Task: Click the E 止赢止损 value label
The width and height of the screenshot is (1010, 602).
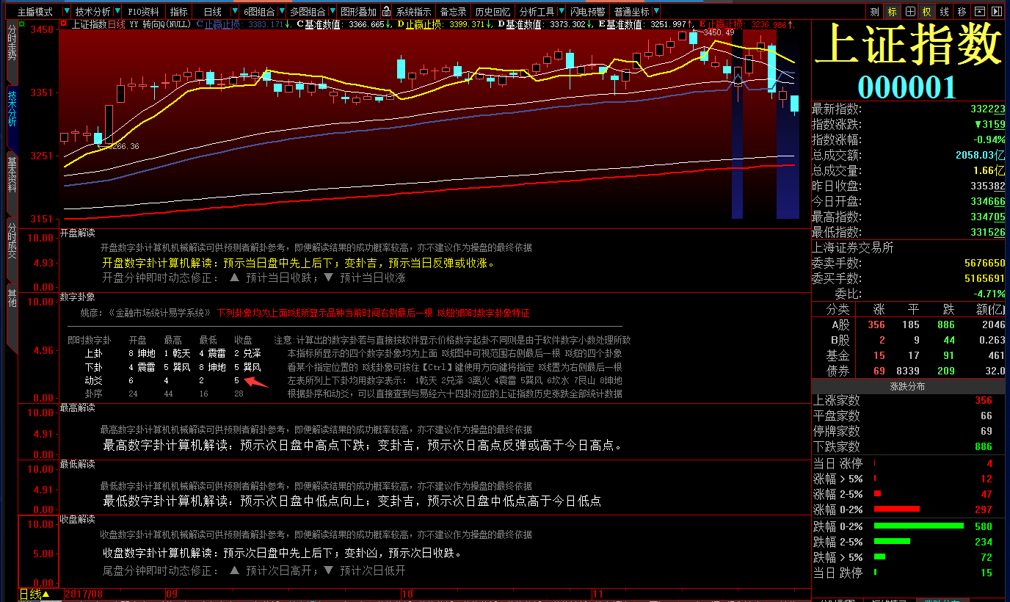Action: 746,24
